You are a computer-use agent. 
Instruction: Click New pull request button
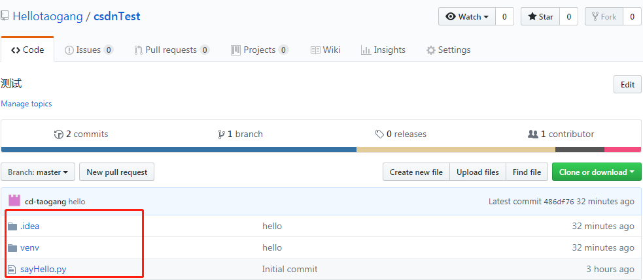(x=117, y=172)
